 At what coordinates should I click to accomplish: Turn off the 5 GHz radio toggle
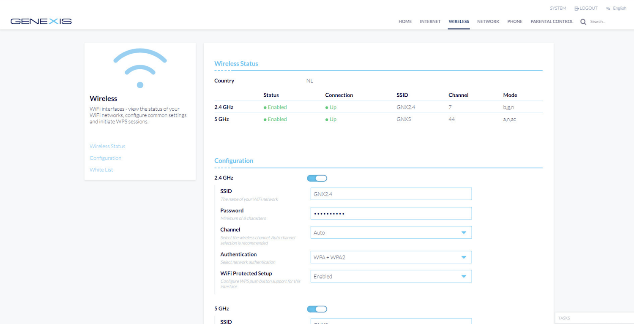coord(317,309)
